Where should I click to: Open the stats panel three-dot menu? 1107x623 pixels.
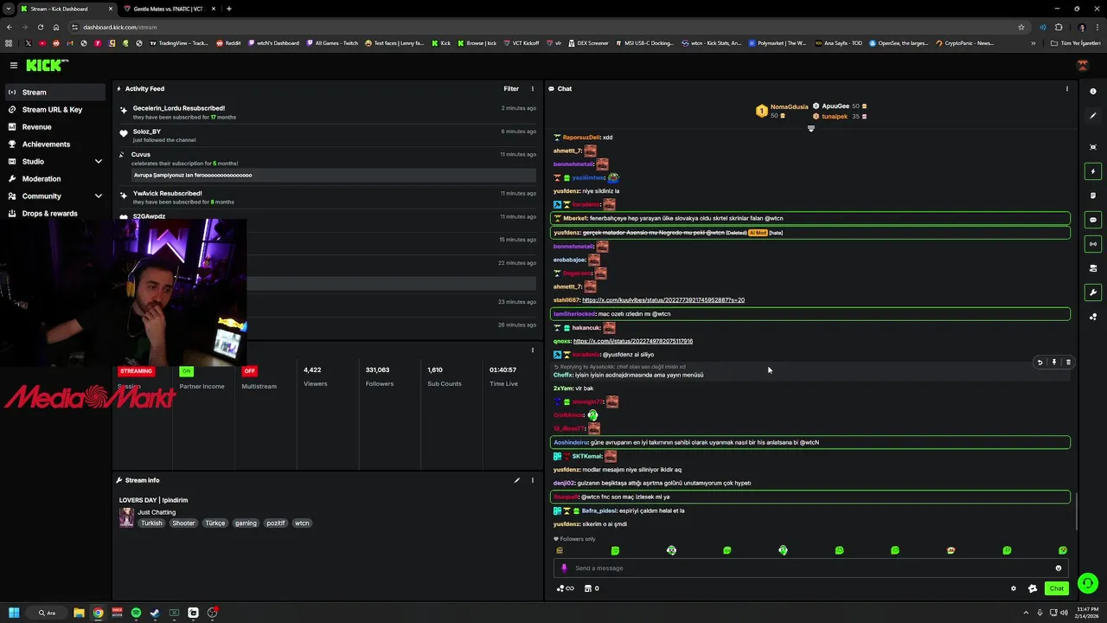point(533,350)
